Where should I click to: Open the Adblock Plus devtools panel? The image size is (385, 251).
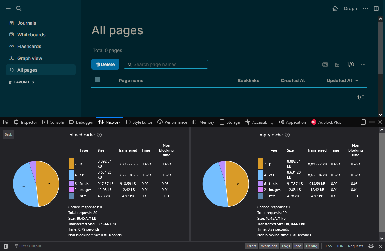(x=326, y=122)
